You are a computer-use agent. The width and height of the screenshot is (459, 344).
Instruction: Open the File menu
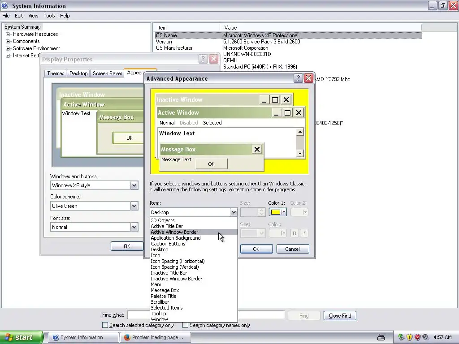pos(6,16)
